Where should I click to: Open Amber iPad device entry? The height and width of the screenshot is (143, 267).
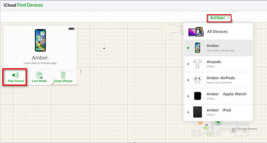coord(218,112)
